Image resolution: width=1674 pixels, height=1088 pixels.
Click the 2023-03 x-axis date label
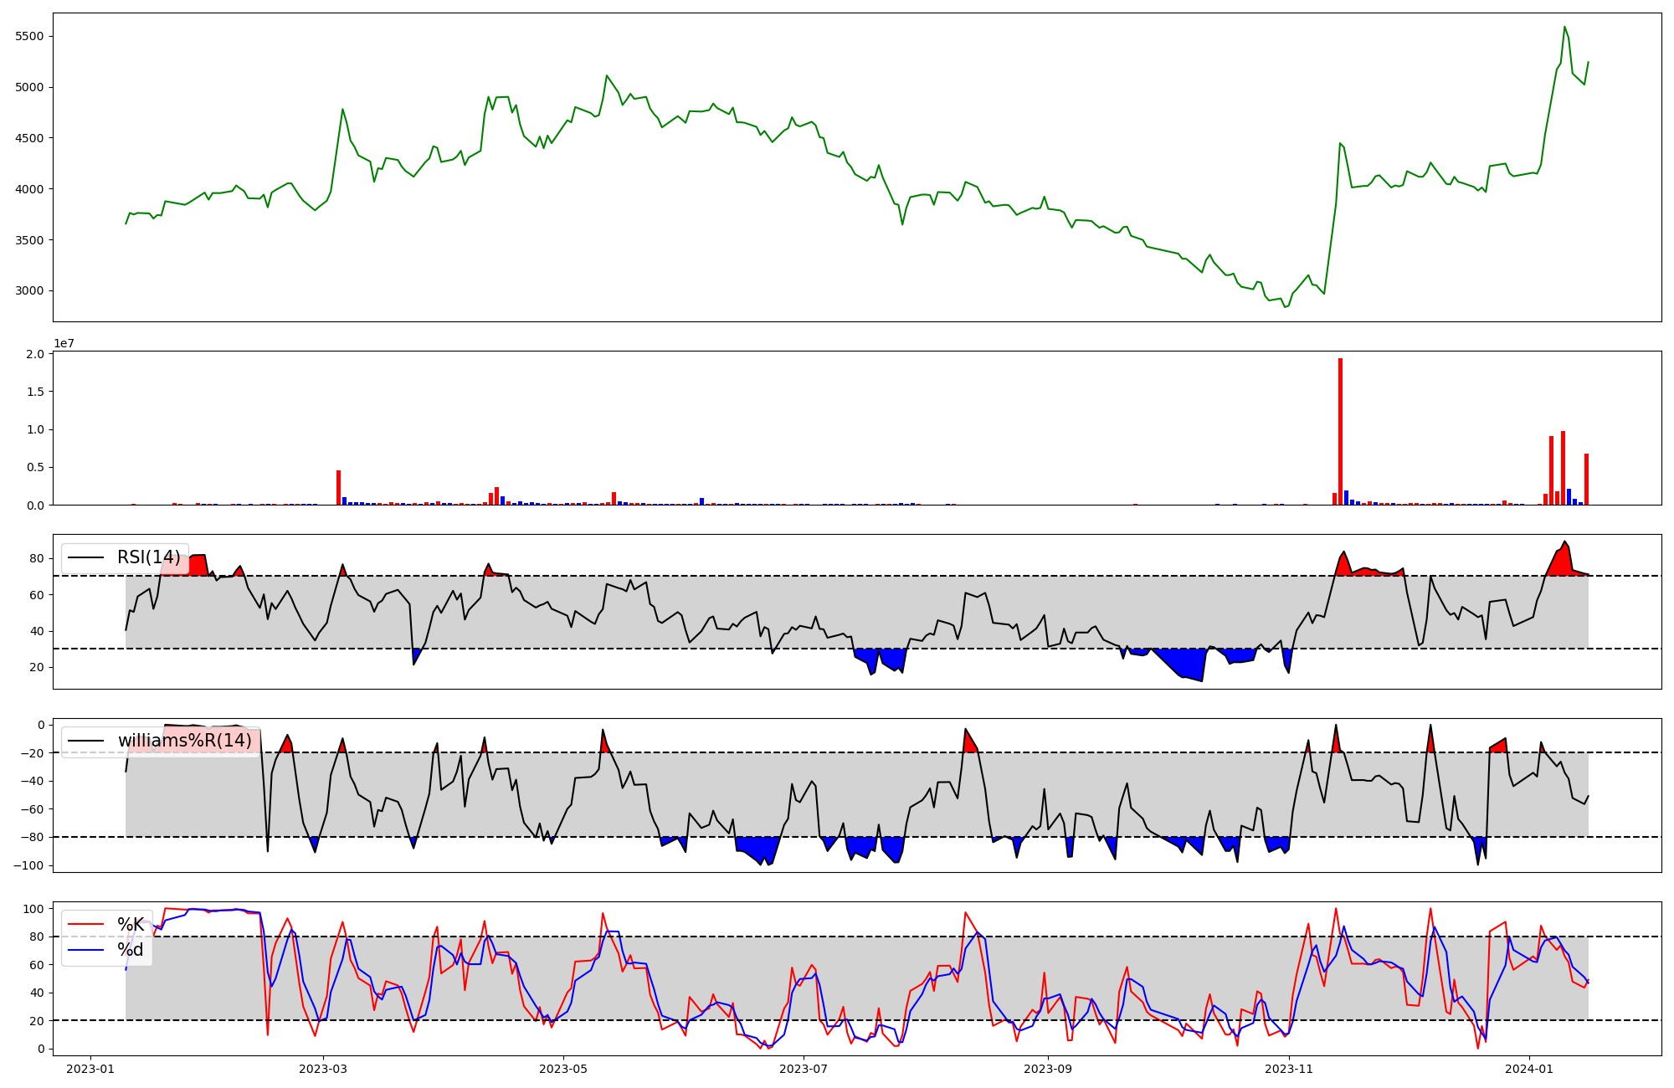coord(323,1069)
